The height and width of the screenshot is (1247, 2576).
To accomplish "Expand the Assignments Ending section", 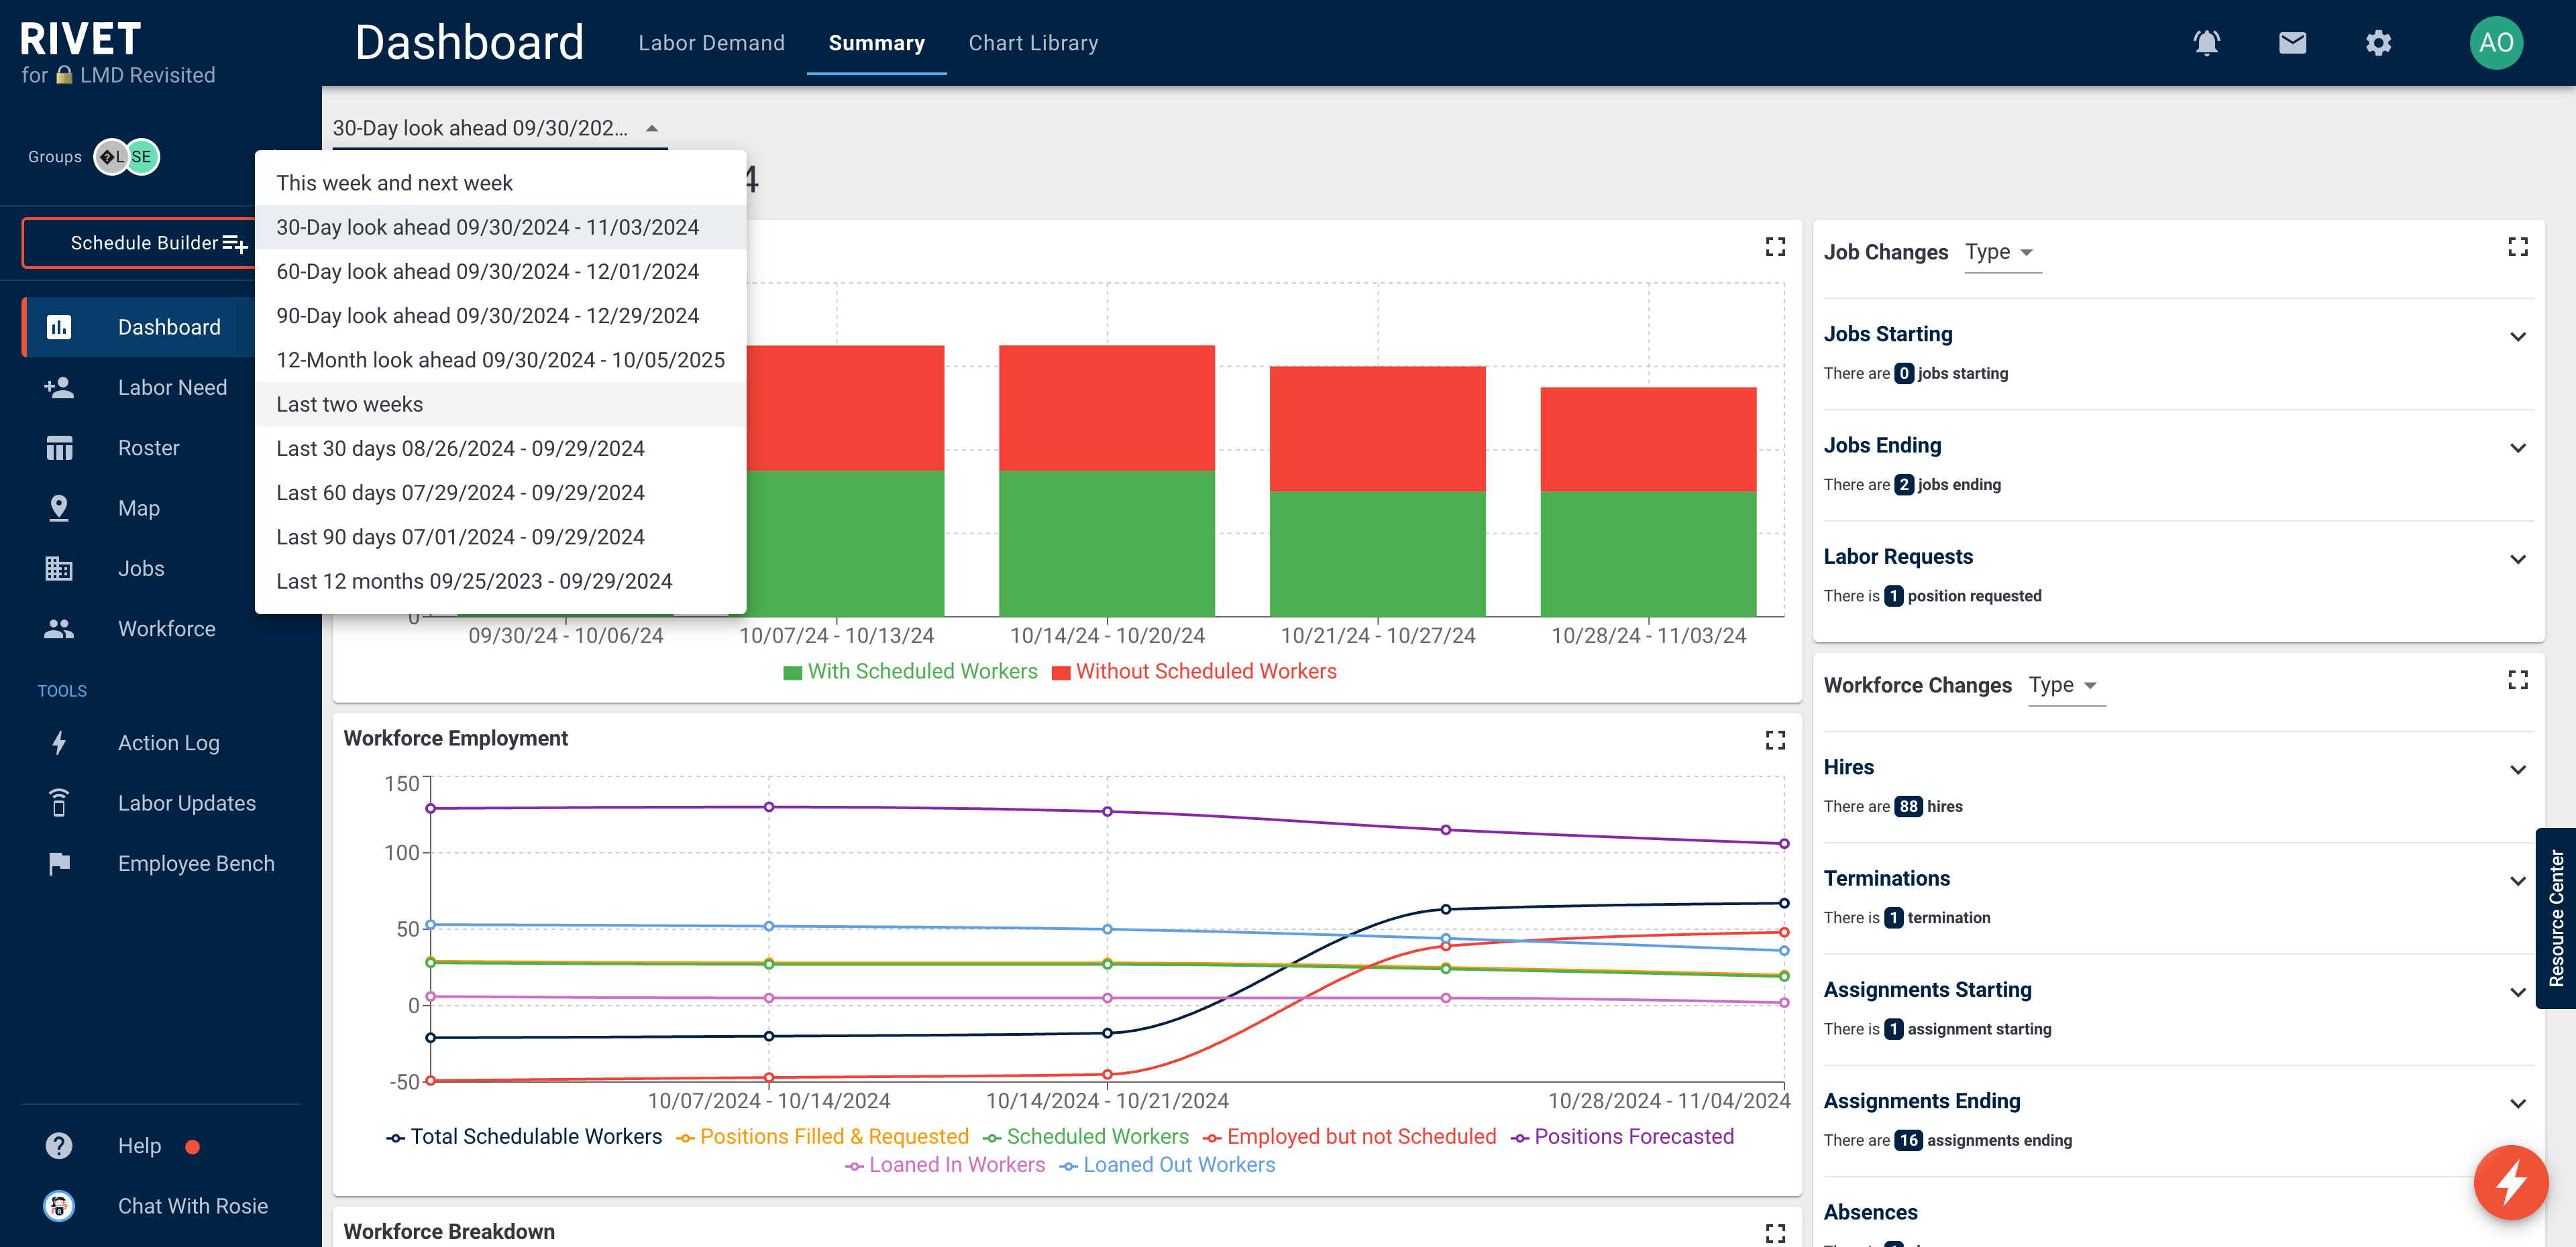I will pyautogui.click(x=2518, y=1103).
